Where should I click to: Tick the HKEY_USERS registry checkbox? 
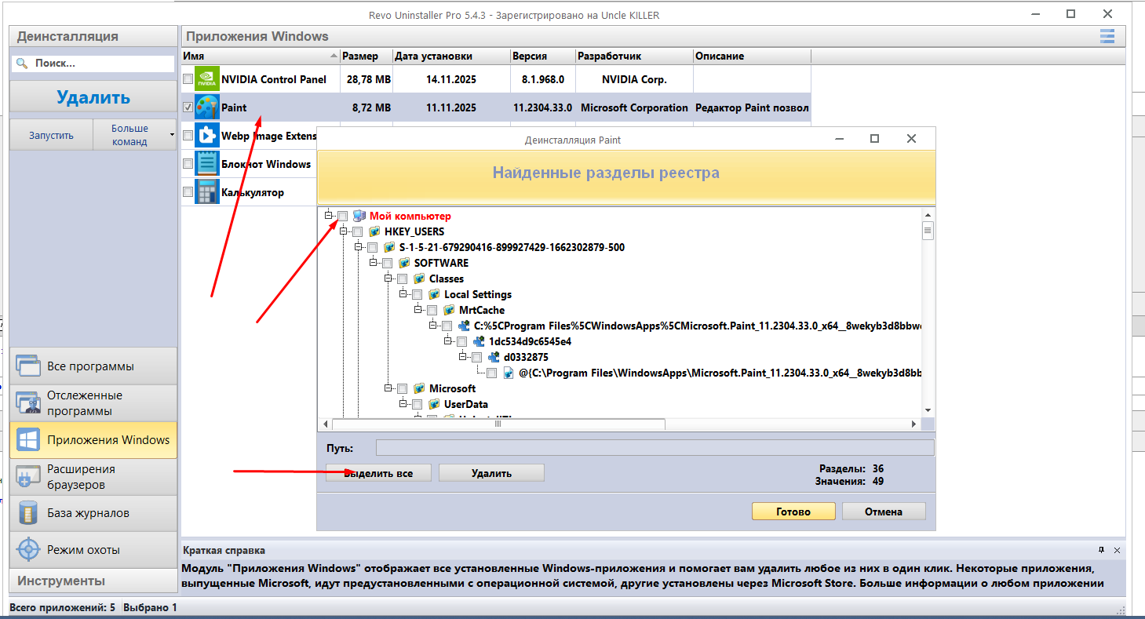[358, 231]
